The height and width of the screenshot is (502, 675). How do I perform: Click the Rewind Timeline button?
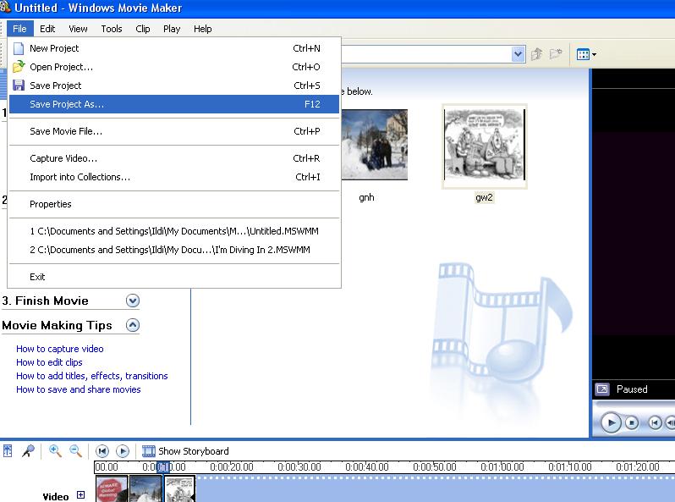click(102, 451)
